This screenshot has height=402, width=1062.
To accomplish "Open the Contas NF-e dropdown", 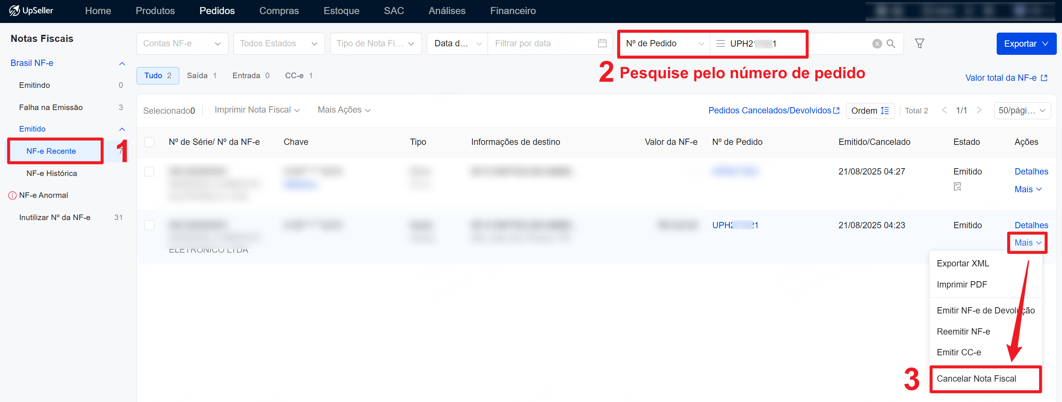I will pyautogui.click(x=182, y=44).
